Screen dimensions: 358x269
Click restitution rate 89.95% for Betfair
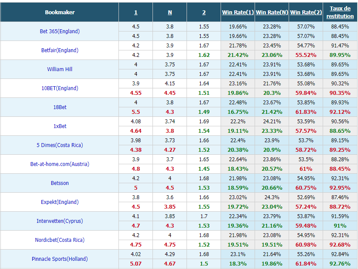coord(340,55)
